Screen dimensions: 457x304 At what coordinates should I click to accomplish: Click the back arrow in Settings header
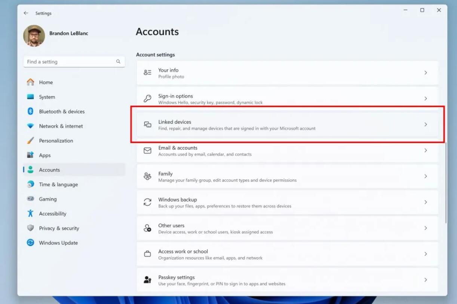(26, 13)
